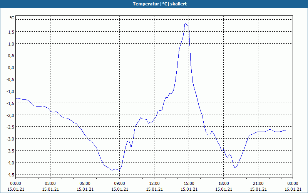Select the 15:00 time label
Viewport: 308px width, 193px height.
(189, 184)
